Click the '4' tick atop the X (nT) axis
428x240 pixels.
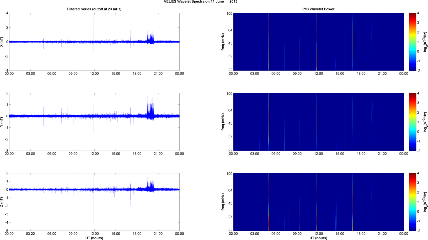(x=7, y=13)
